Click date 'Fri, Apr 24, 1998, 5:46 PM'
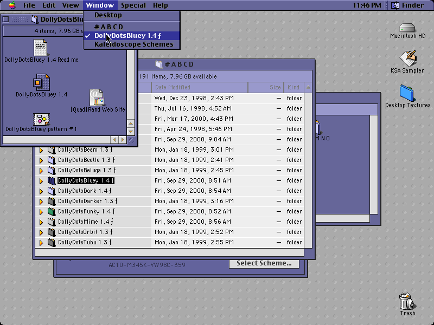This screenshot has height=325, width=434. 193,129
